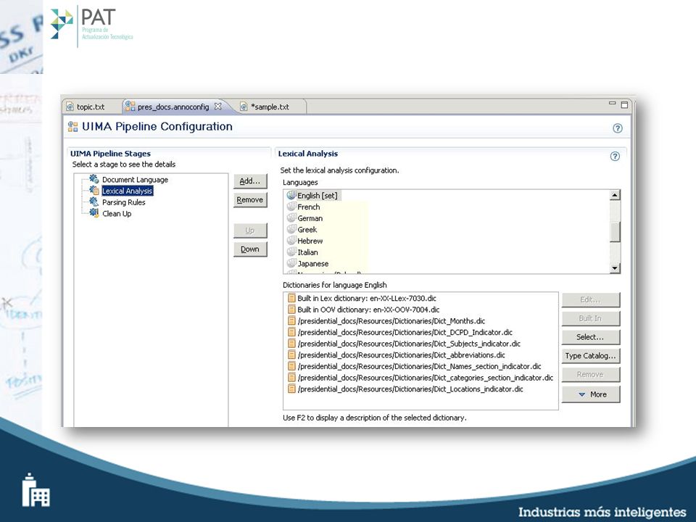Select the Dict_categories_section_indicator.dic entry
The height and width of the screenshot is (522, 696).
point(426,377)
